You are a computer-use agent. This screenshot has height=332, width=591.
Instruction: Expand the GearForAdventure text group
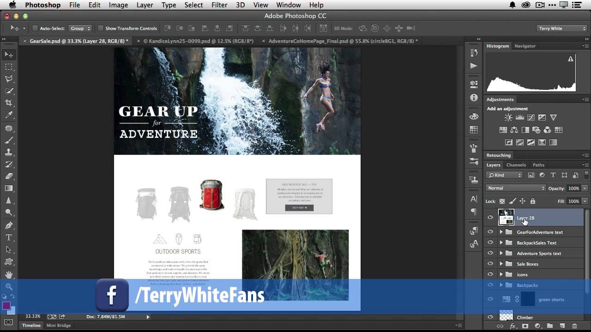(501, 232)
